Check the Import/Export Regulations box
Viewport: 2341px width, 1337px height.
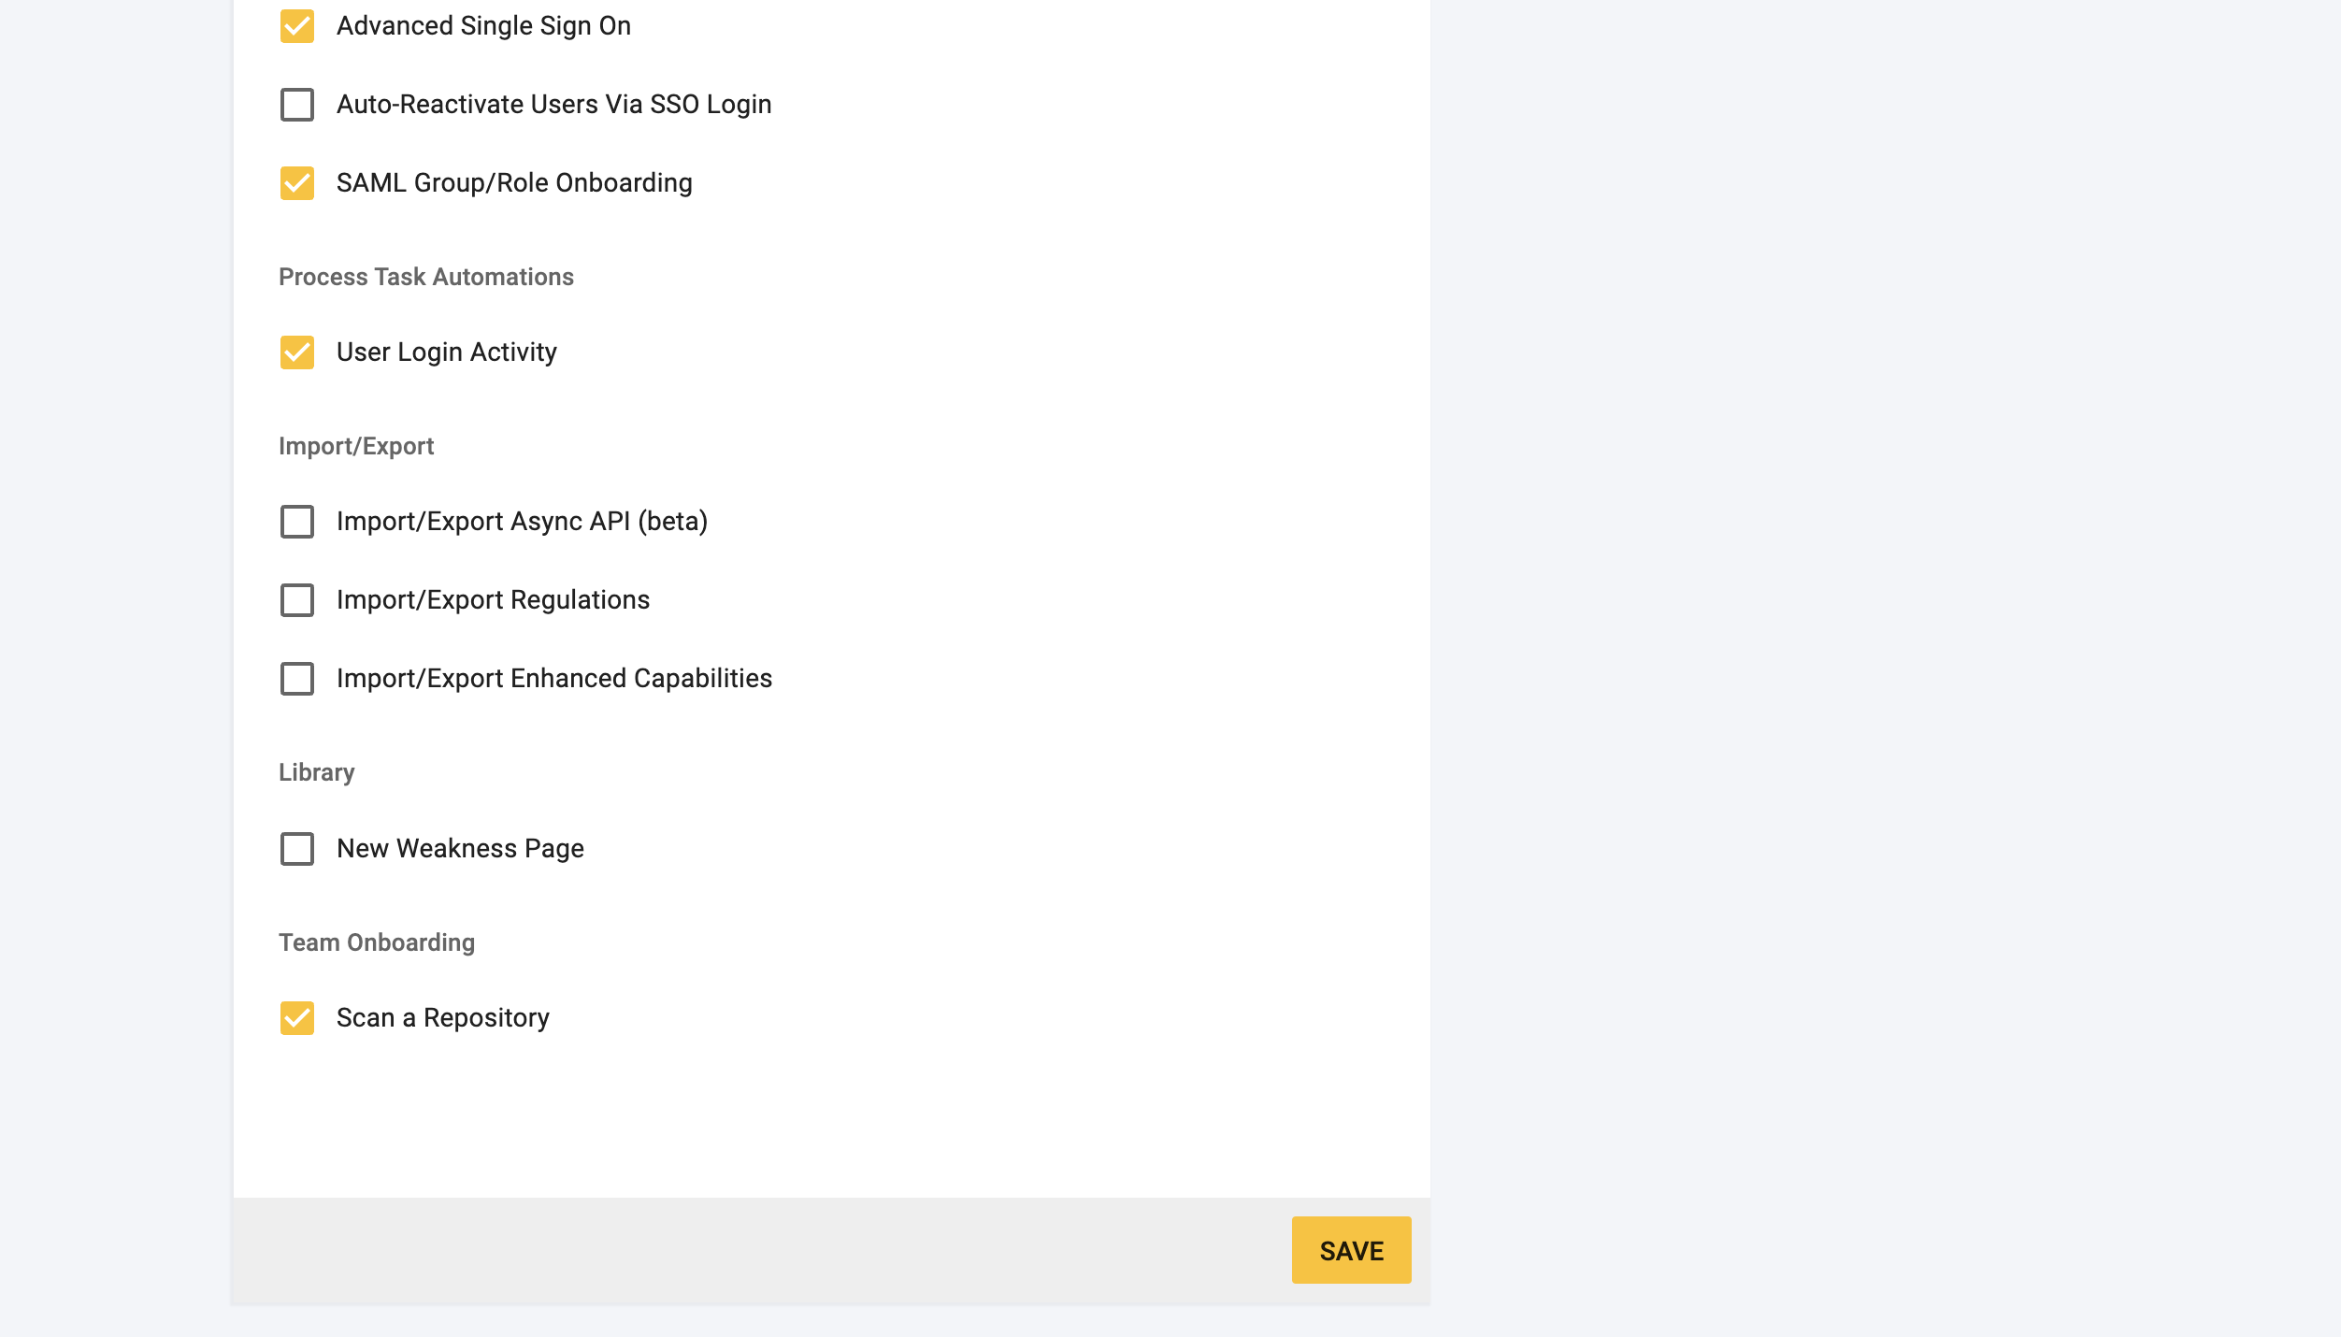click(297, 600)
